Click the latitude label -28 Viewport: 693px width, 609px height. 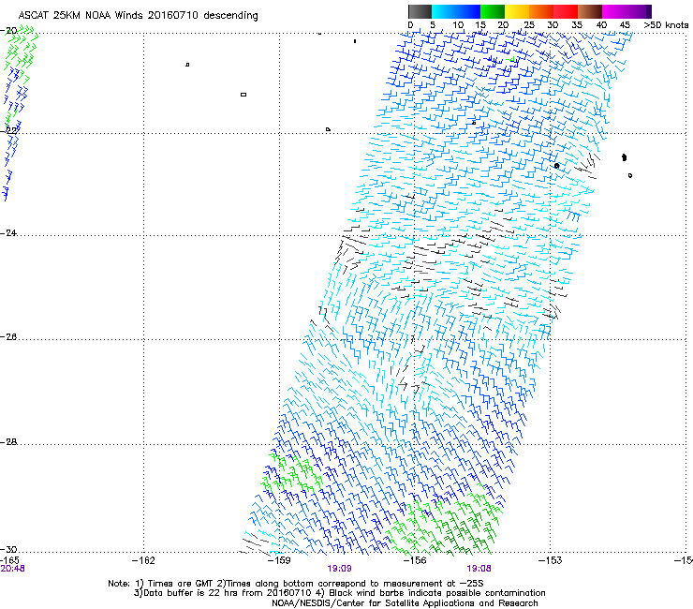coord(8,441)
